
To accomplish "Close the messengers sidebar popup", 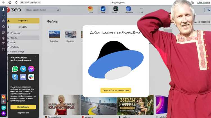I will tap(36, 57).
